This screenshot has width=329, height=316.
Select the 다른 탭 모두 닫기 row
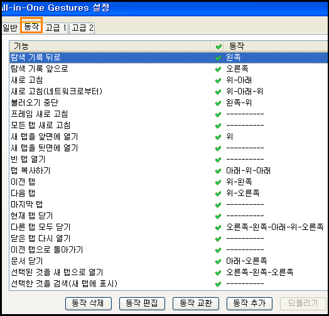coord(168,227)
